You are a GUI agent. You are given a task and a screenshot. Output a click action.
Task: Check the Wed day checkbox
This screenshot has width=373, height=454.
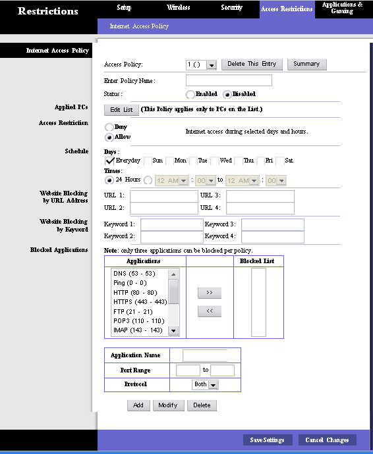tap(215, 161)
